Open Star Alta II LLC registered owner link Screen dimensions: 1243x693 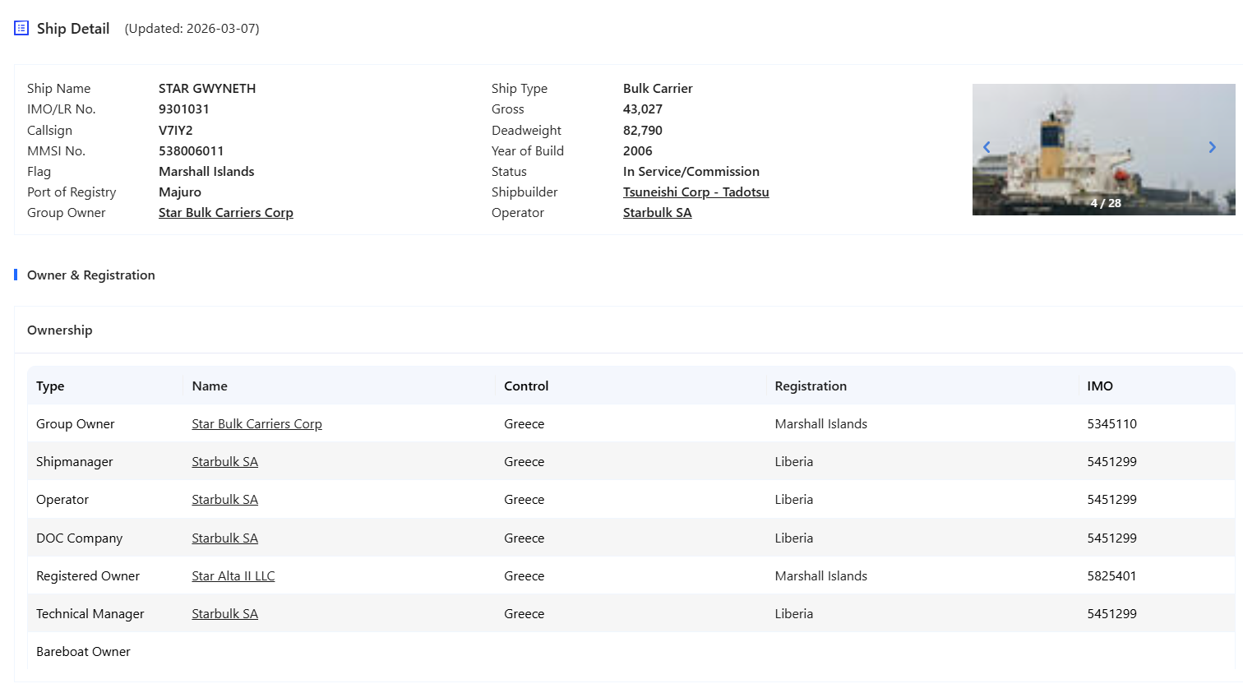[233, 576]
